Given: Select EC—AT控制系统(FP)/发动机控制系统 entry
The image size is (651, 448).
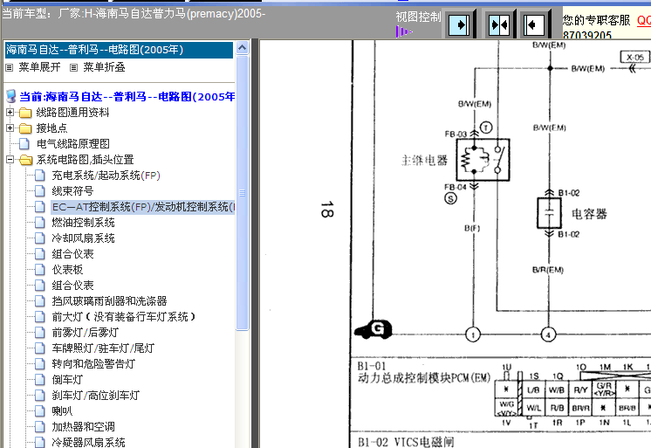Looking at the screenshot, I should pyautogui.click(x=143, y=207).
